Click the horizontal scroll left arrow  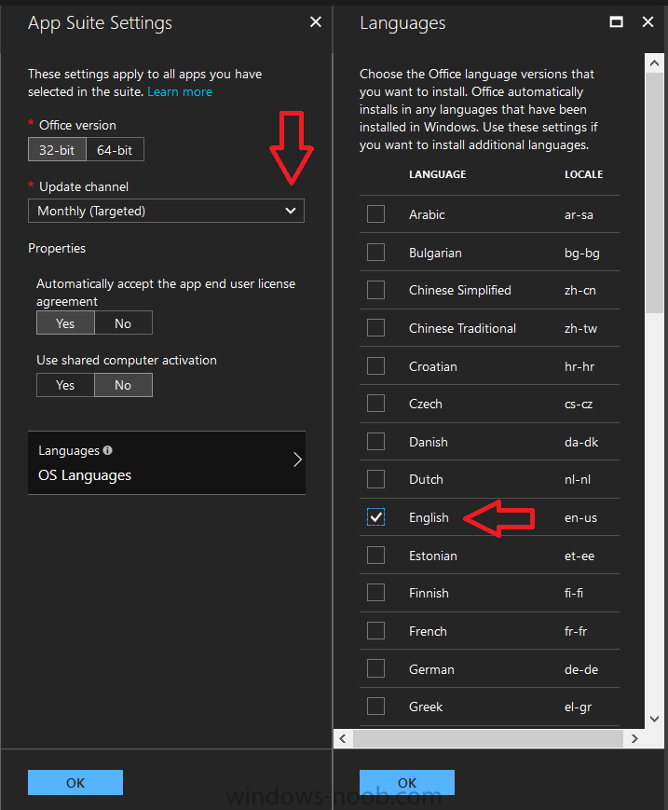pyautogui.click(x=343, y=739)
